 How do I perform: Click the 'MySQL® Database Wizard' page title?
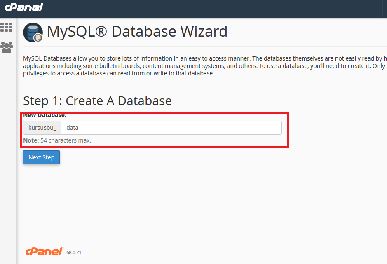(x=137, y=32)
